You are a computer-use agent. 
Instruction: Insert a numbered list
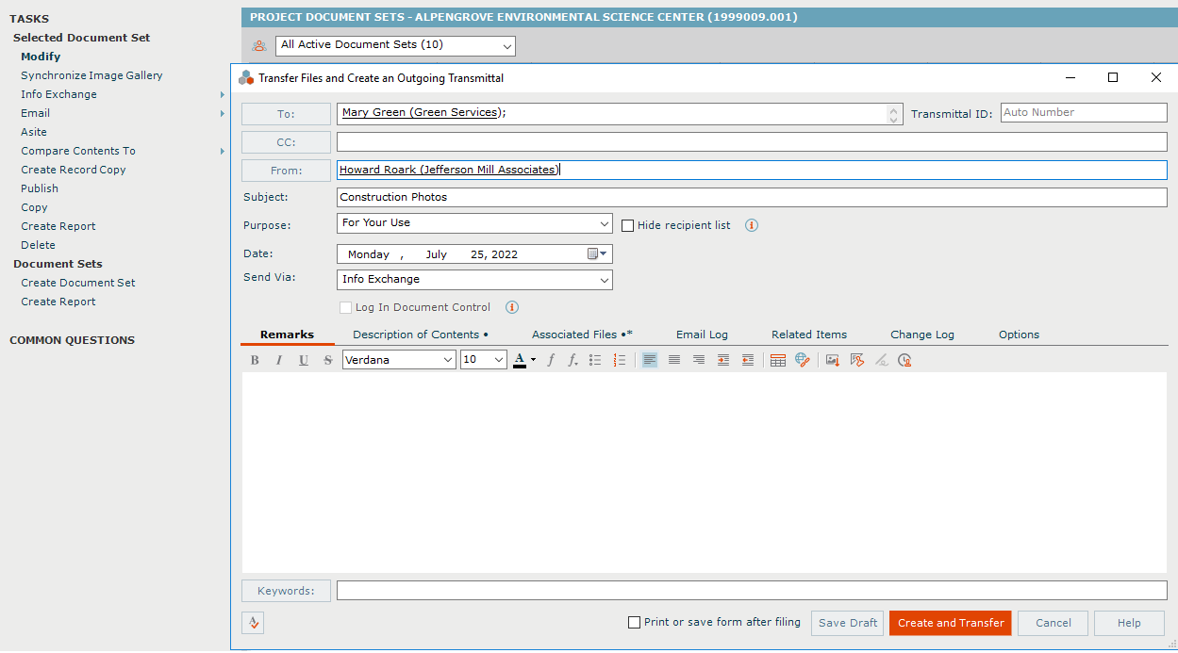(620, 360)
